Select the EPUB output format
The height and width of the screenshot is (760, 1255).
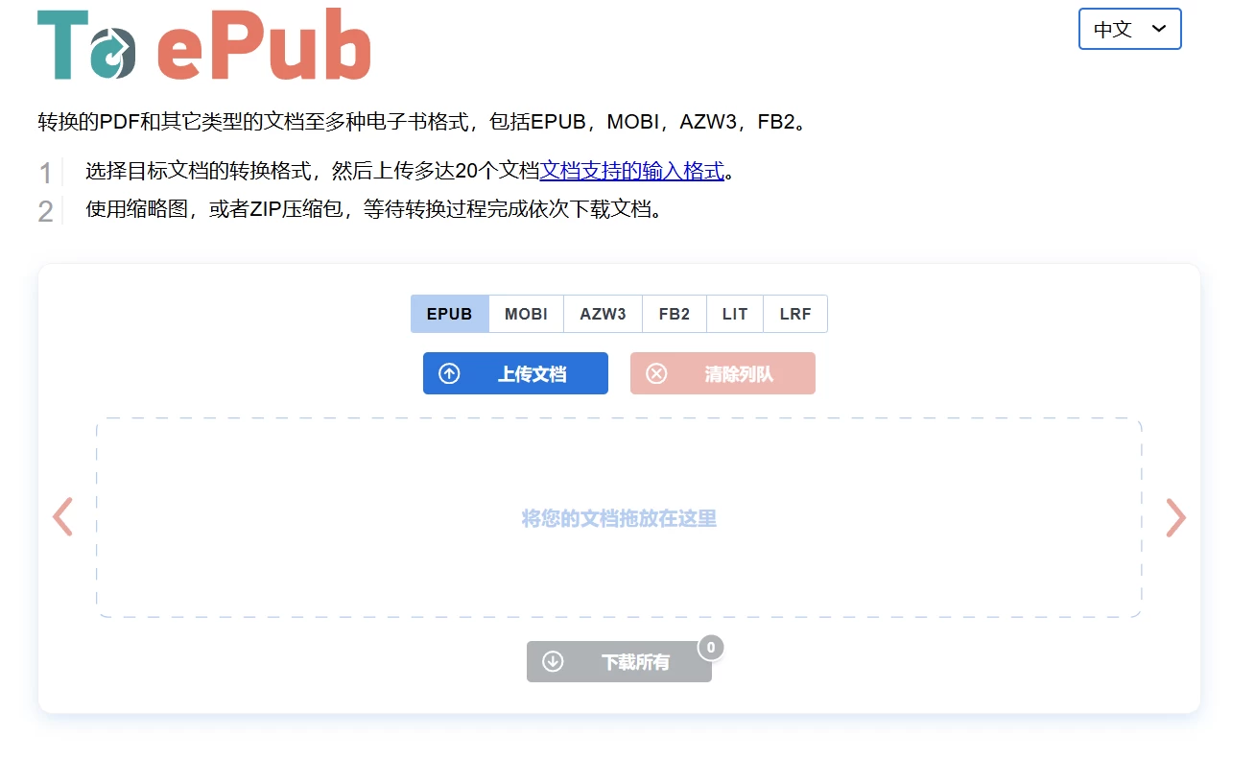coord(449,314)
